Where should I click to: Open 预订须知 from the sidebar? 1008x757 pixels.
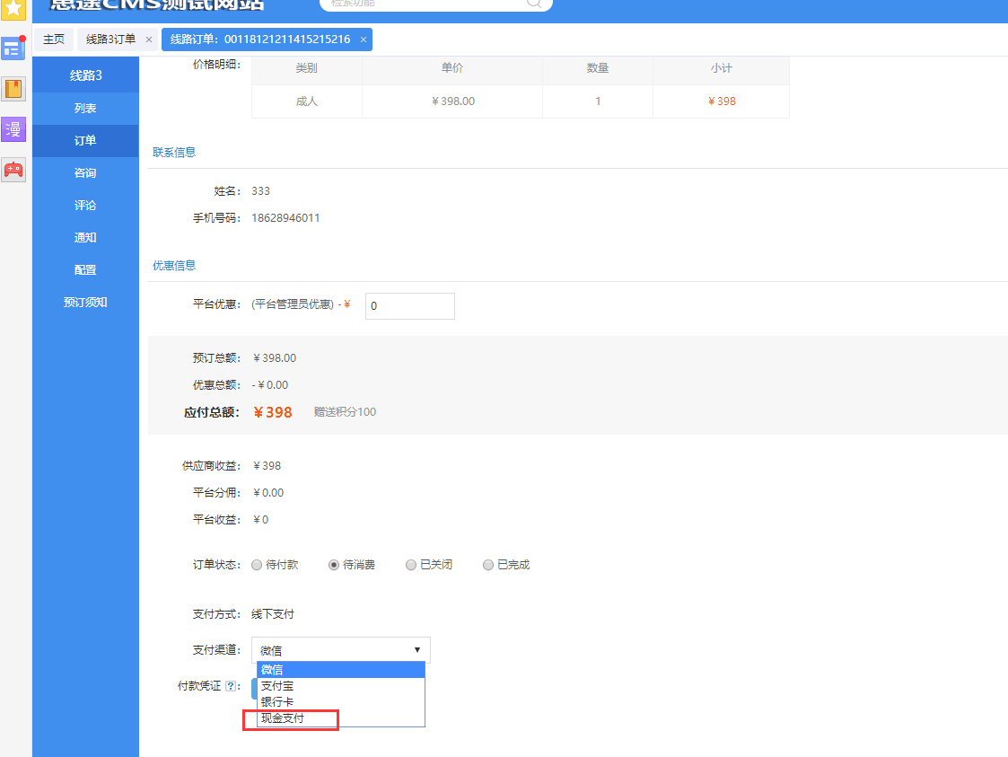click(x=84, y=302)
